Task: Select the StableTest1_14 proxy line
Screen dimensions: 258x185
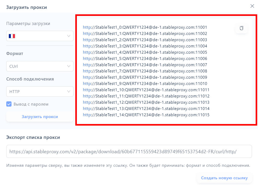Action: 146,115
